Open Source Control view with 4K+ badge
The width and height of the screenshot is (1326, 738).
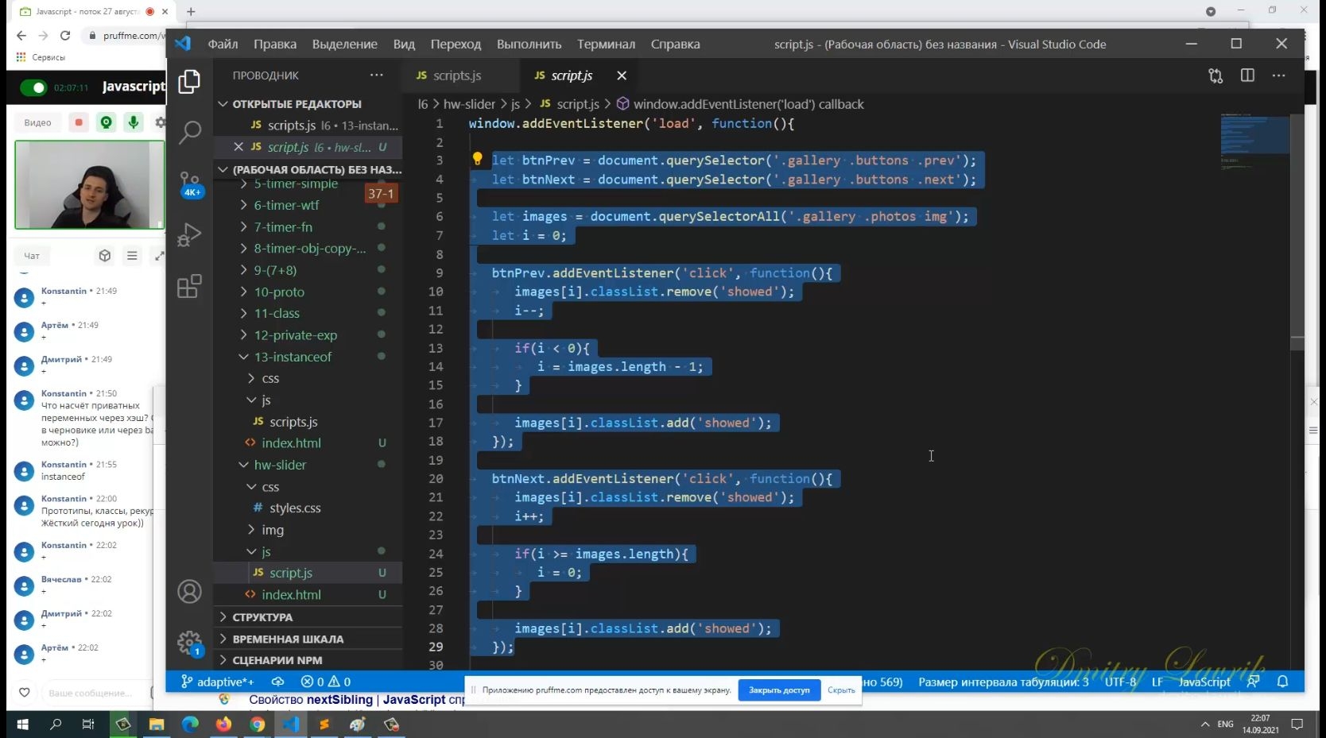point(190,184)
